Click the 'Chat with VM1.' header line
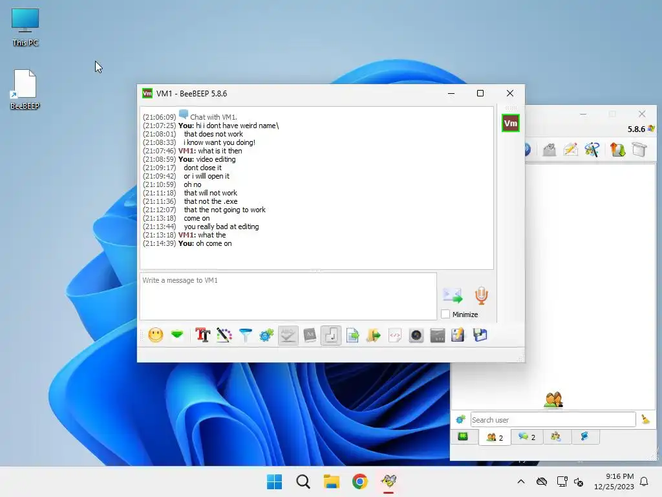 213,117
